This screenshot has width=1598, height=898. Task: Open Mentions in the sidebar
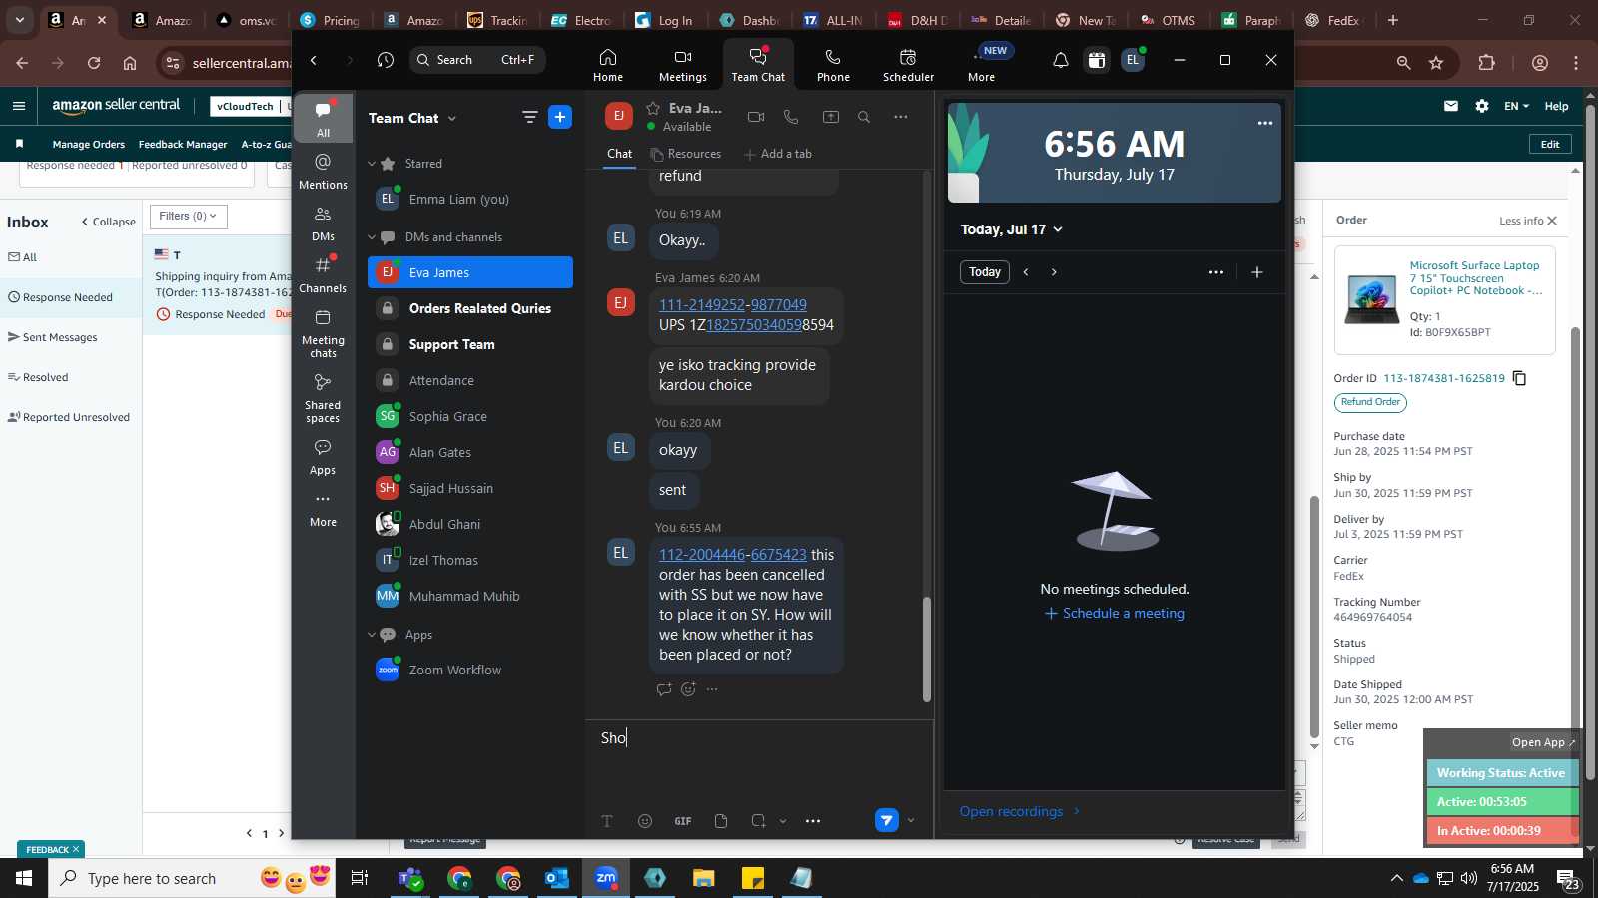323,171
